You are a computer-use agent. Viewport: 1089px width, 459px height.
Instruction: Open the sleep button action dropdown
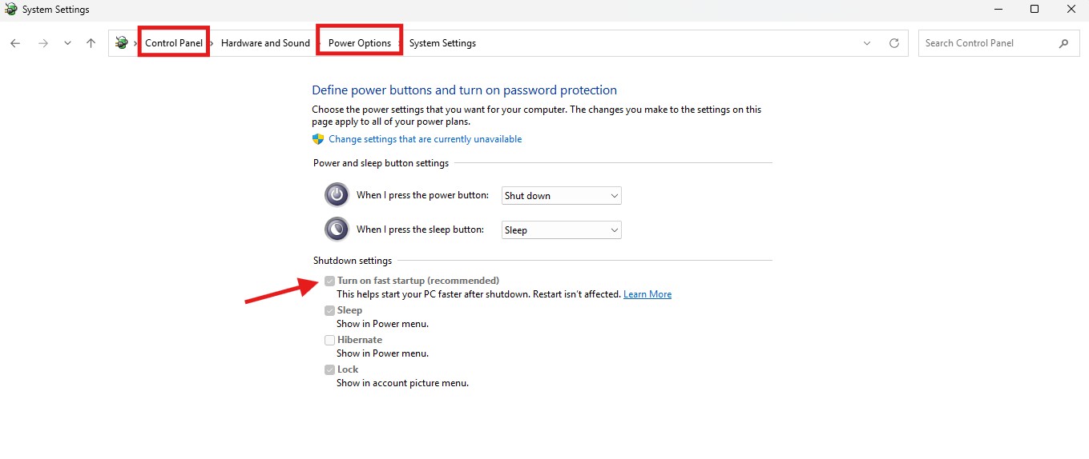click(x=561, y=229)
